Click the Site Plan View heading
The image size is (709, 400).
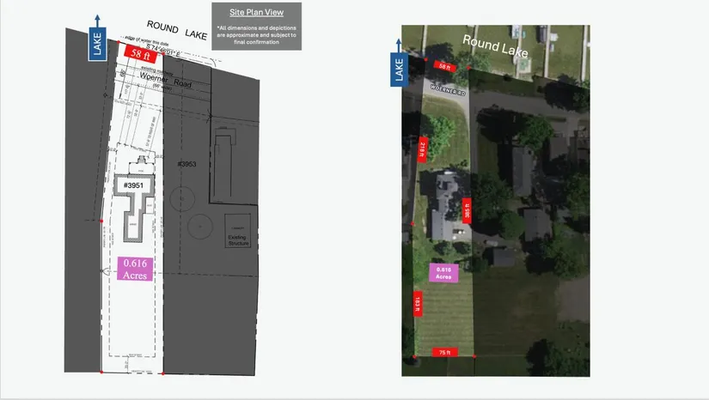[257, 15]
